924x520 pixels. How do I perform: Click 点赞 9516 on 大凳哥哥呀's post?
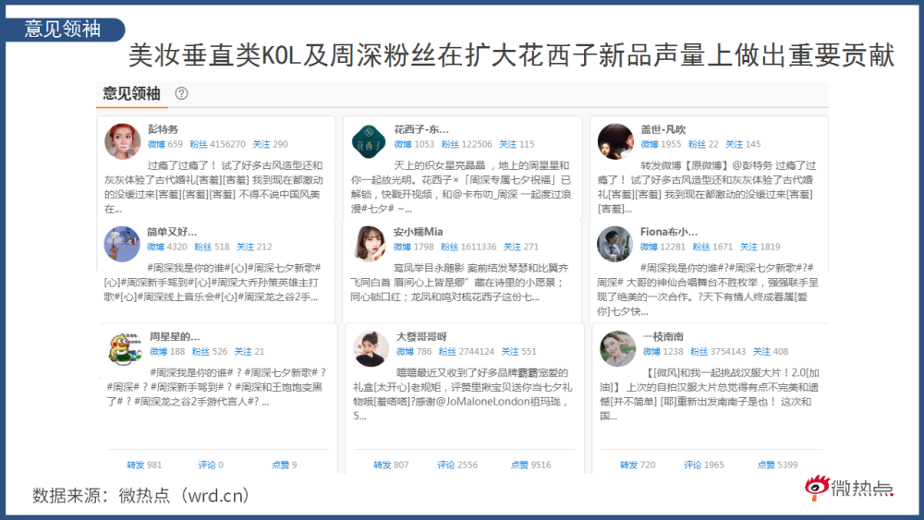[x=531, y=465]
